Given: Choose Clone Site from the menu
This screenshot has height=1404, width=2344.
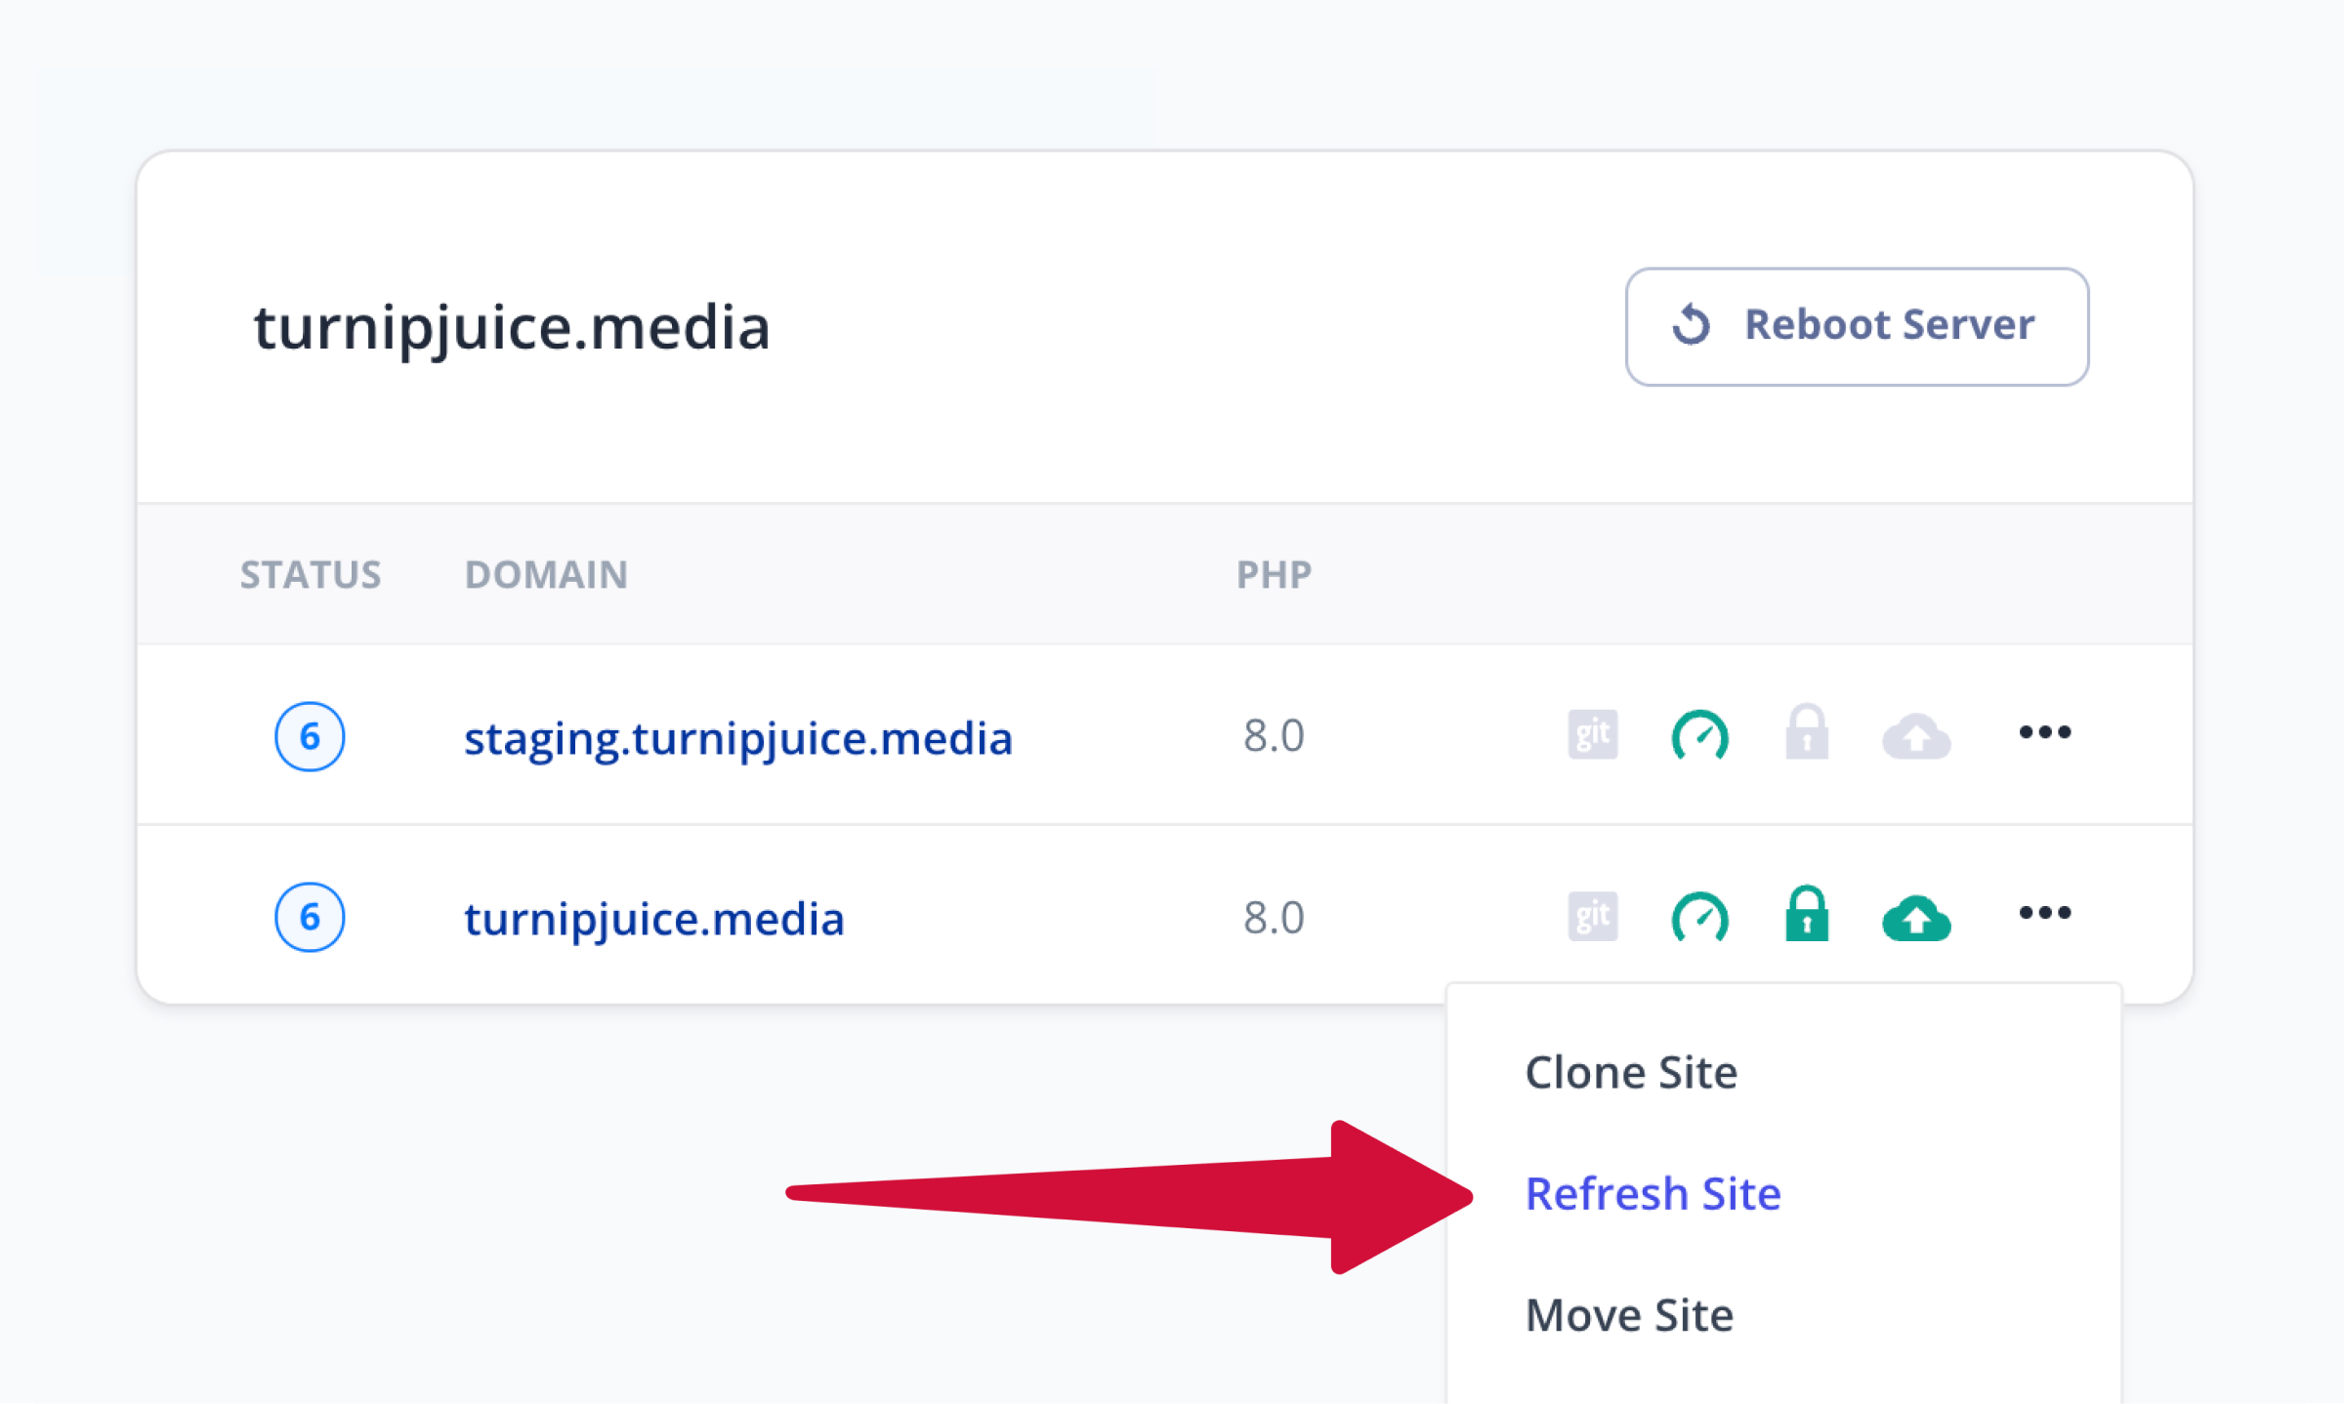Looking at the screenshot, I should coord(1631,1072).
